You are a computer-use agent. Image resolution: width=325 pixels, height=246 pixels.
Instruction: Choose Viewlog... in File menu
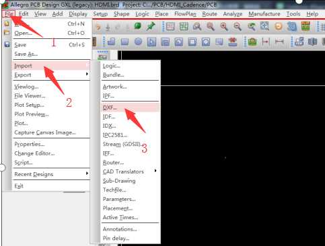coord(51,87)
